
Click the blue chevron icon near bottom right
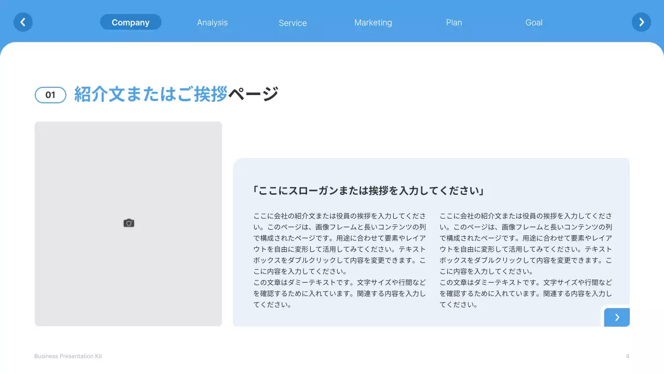coord(617,317)
